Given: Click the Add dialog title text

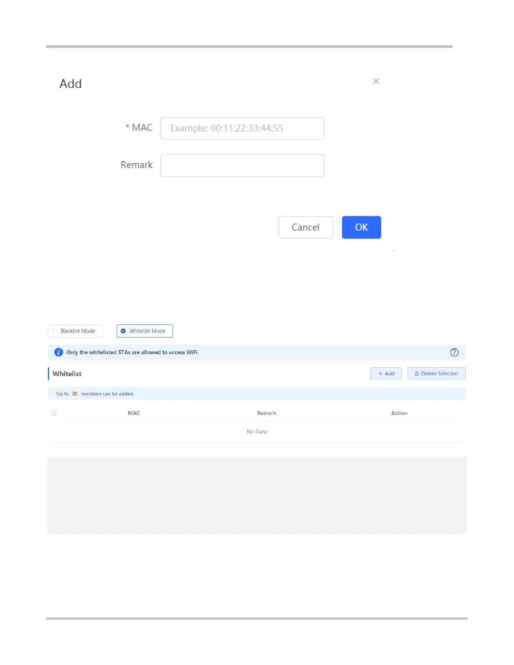Looking at the screenshot, I should pyautogui.click(x=71, y=84).
